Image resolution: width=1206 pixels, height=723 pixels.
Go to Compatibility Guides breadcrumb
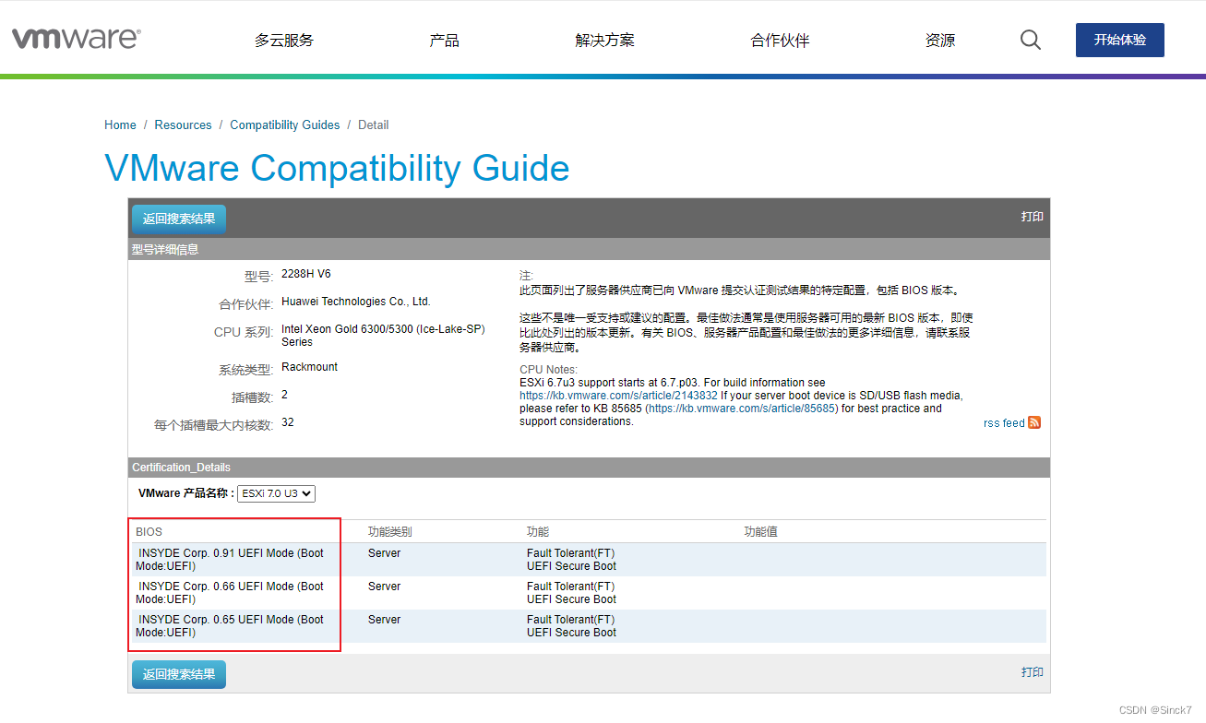pos(285,124)
